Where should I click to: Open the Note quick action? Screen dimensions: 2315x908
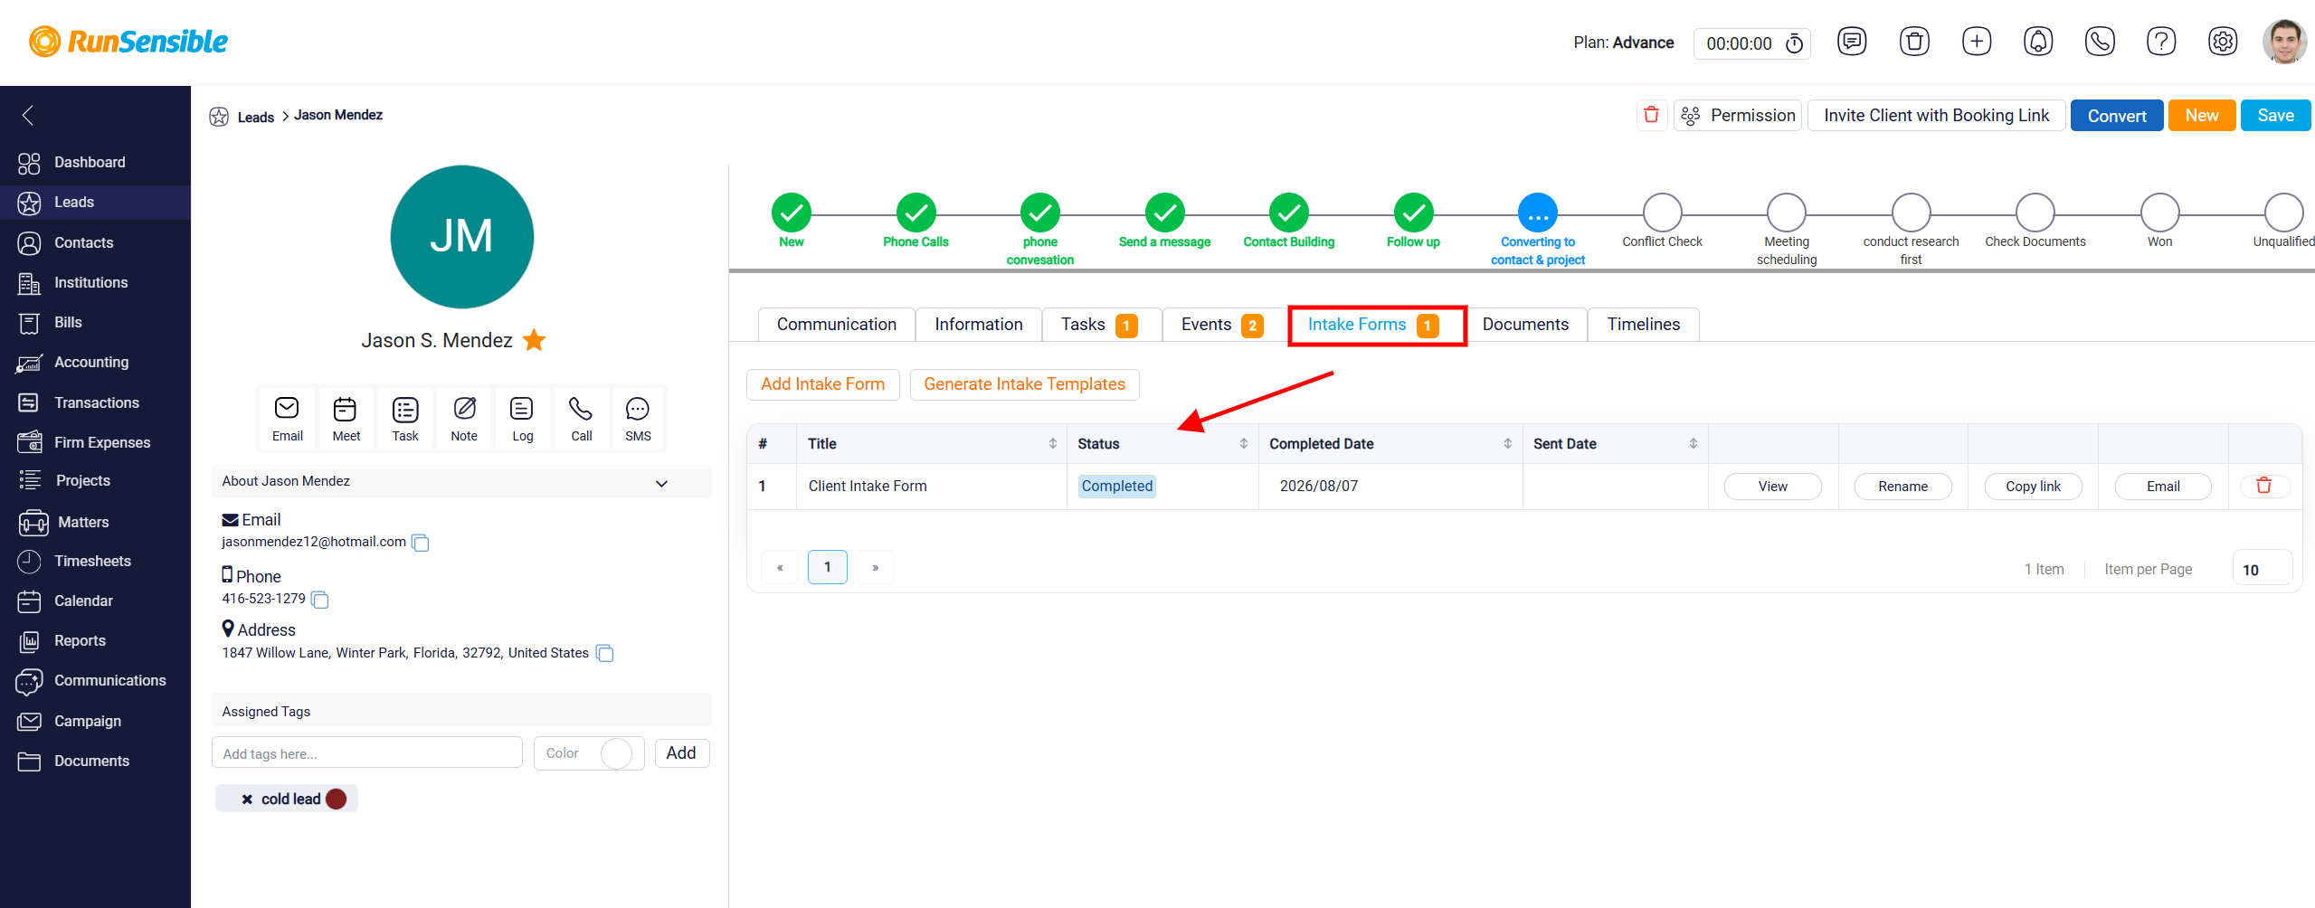[464, 419]
